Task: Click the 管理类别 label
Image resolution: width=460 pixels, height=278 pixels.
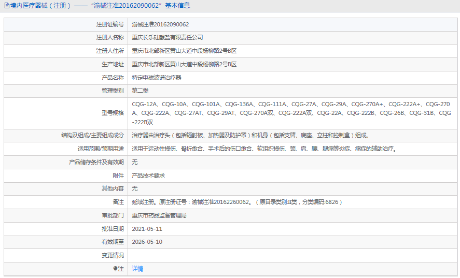Action: (113, 91)
